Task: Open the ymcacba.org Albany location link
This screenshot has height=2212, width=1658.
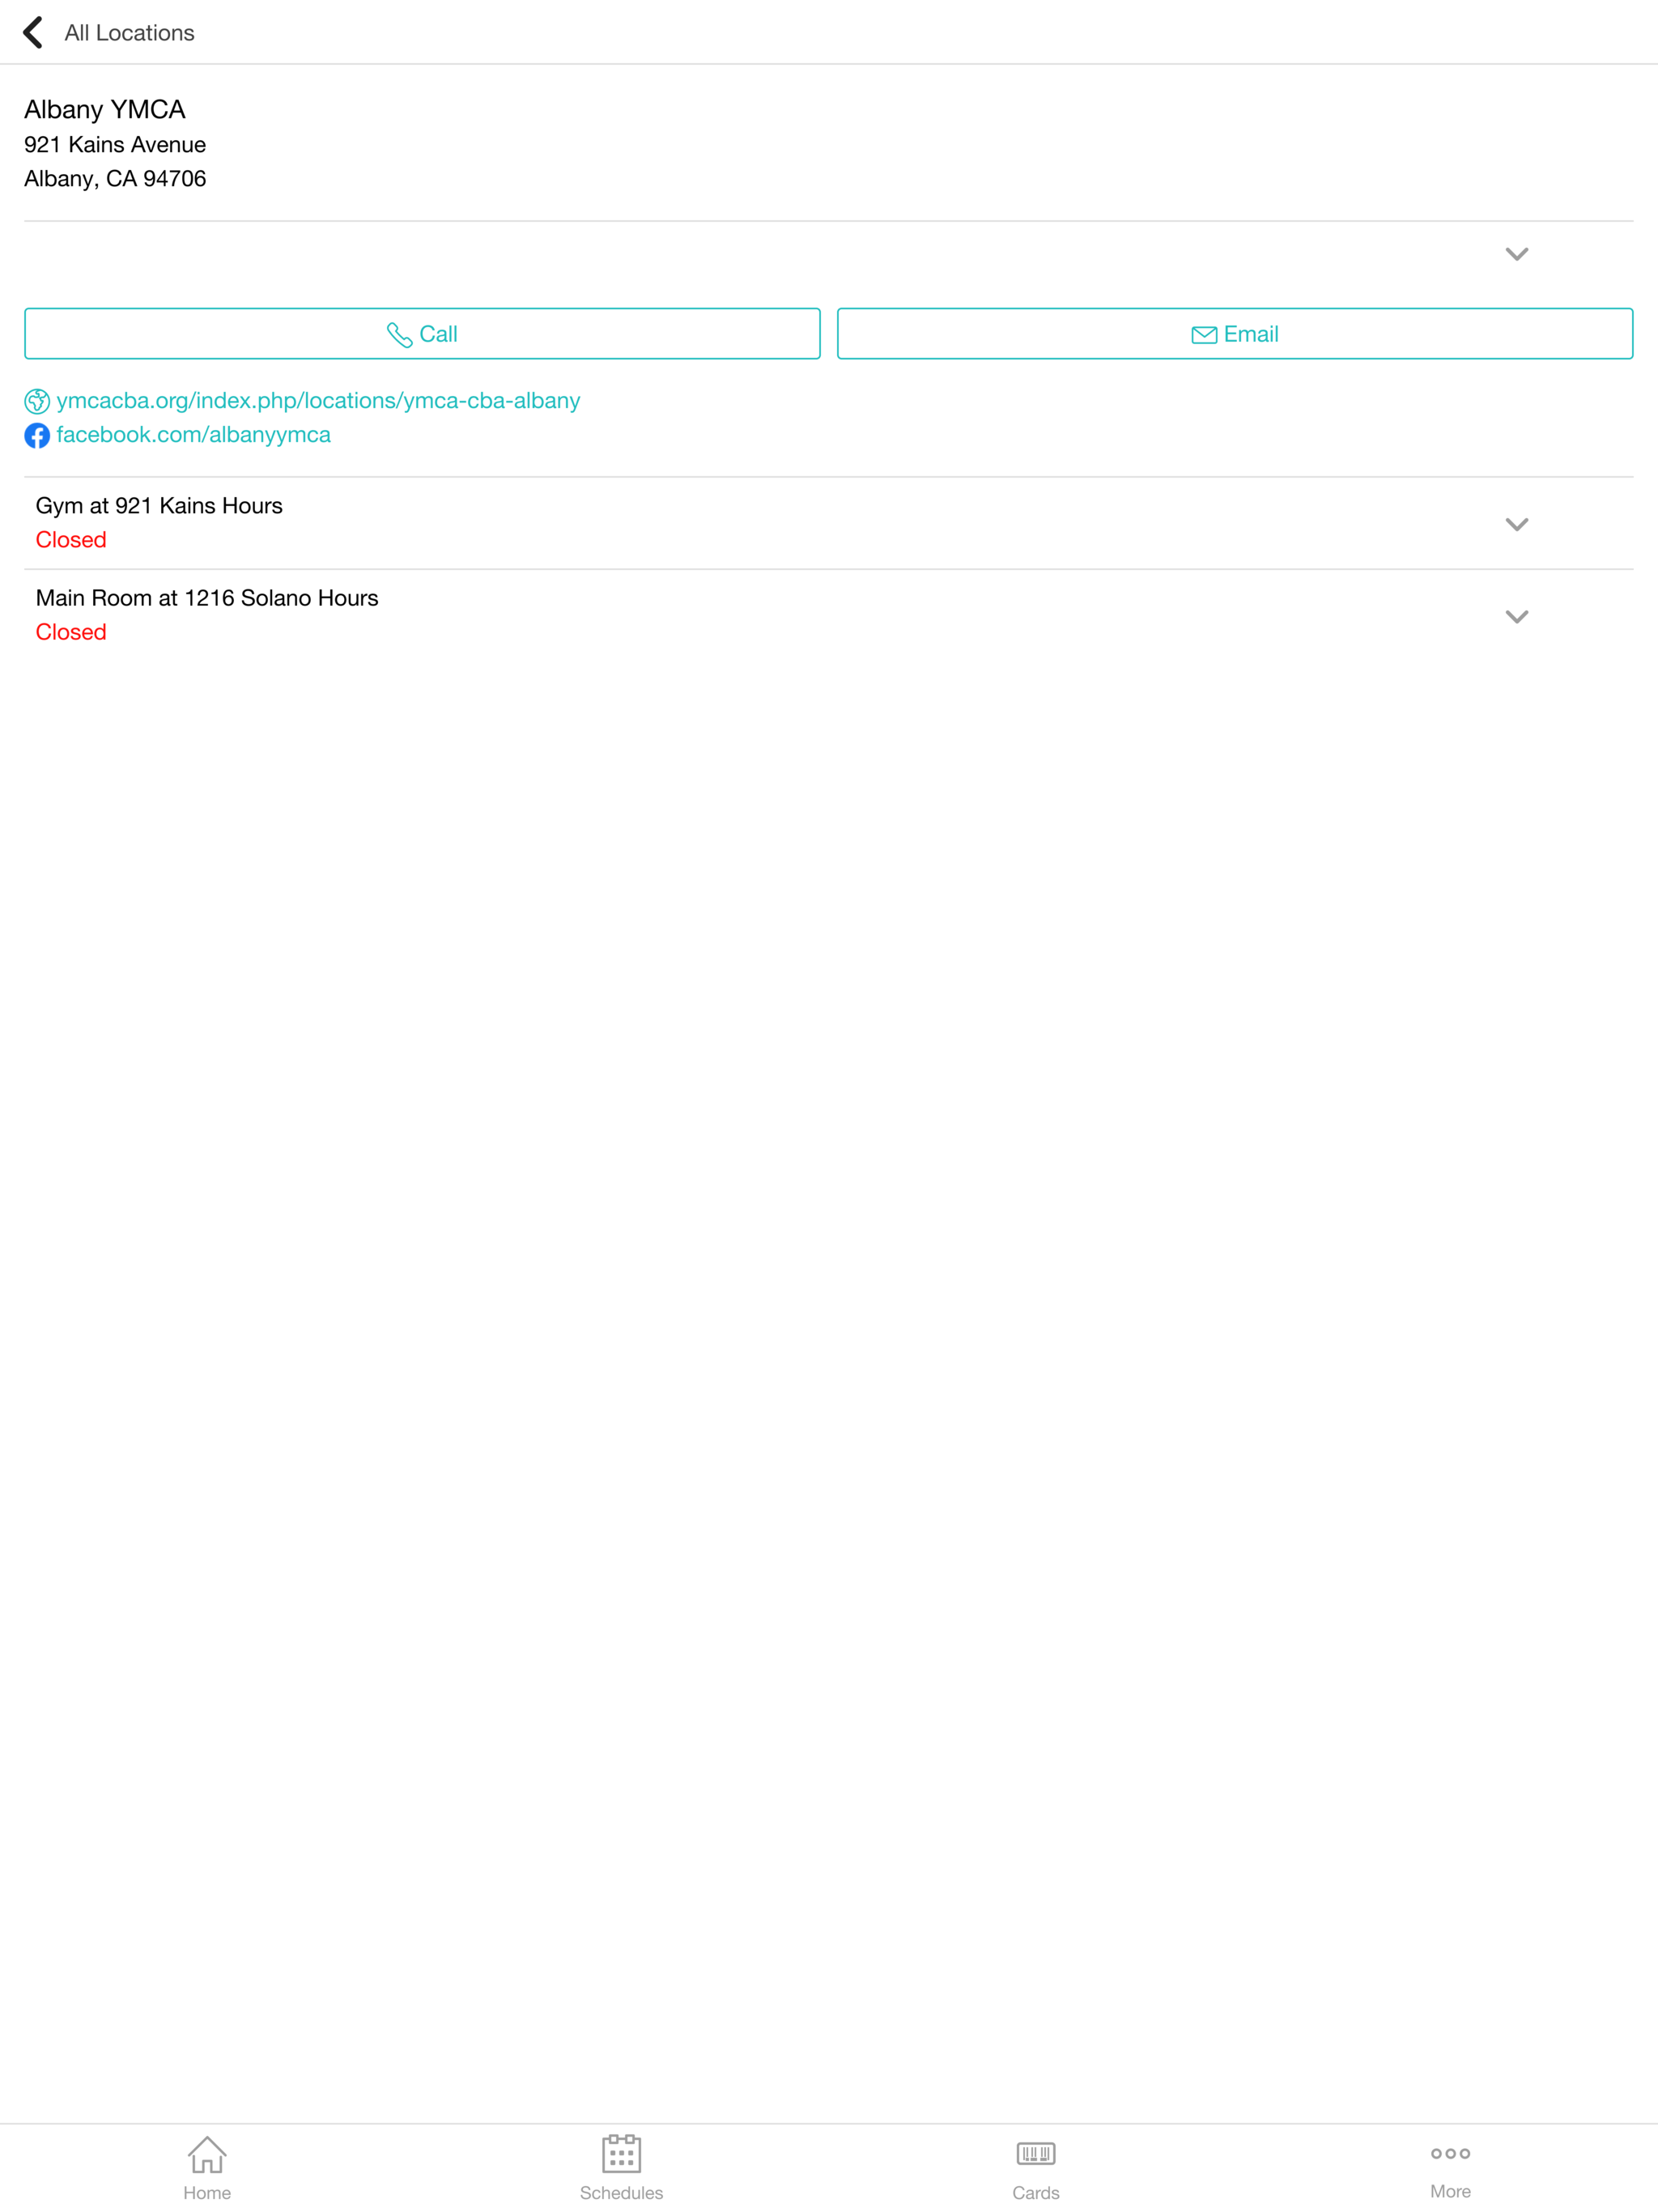Action: click(318, 401)
